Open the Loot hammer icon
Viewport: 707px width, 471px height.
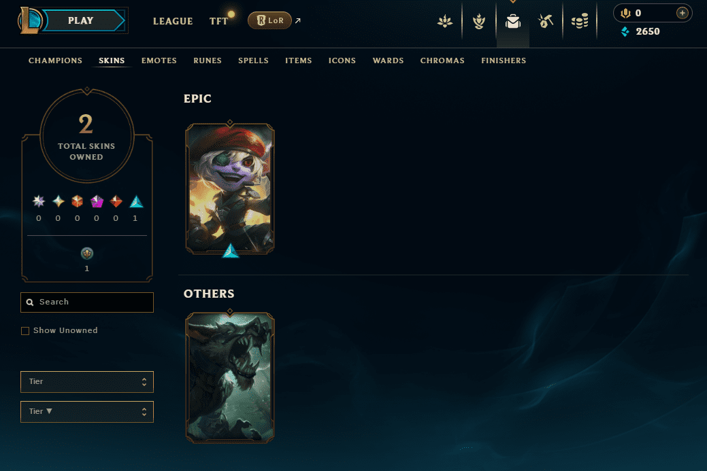coord(546,21)
